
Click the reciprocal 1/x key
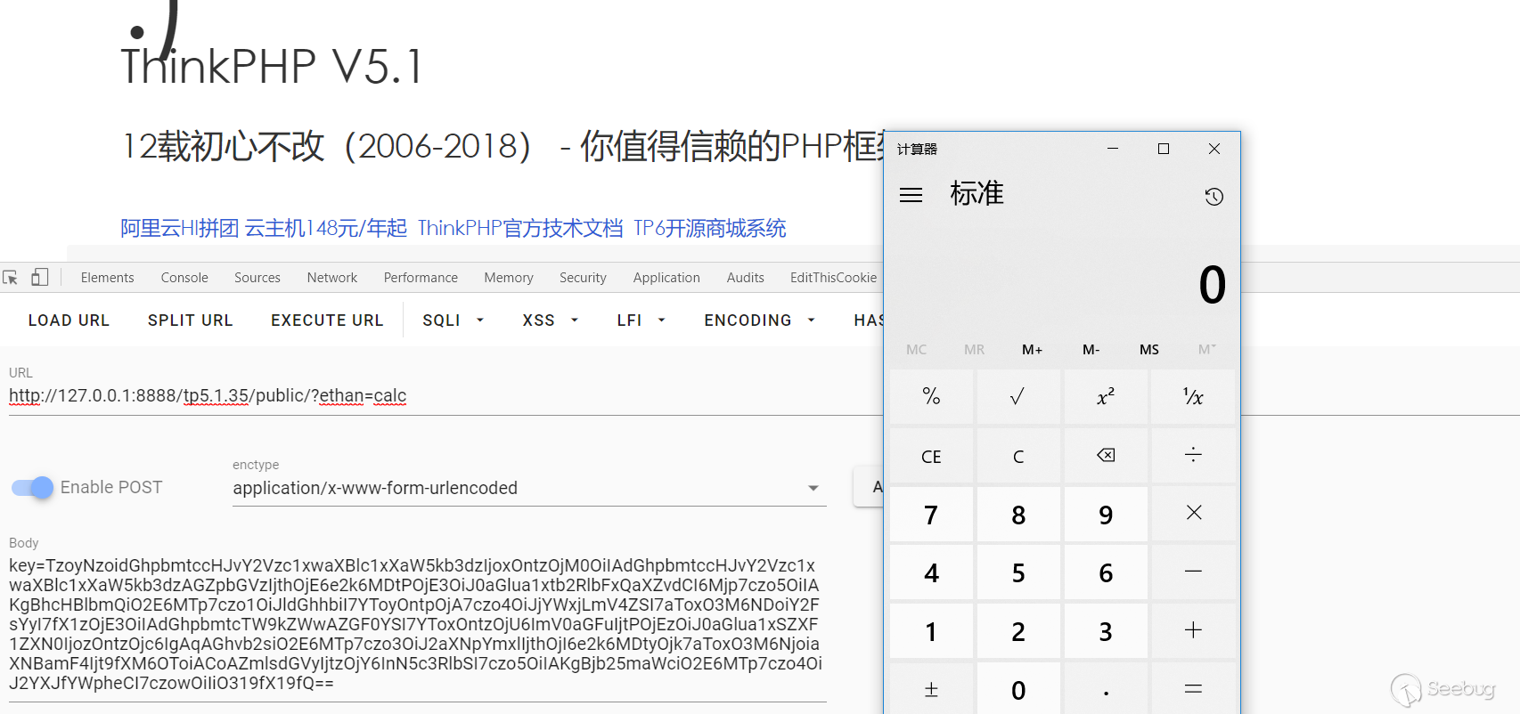1193,396
